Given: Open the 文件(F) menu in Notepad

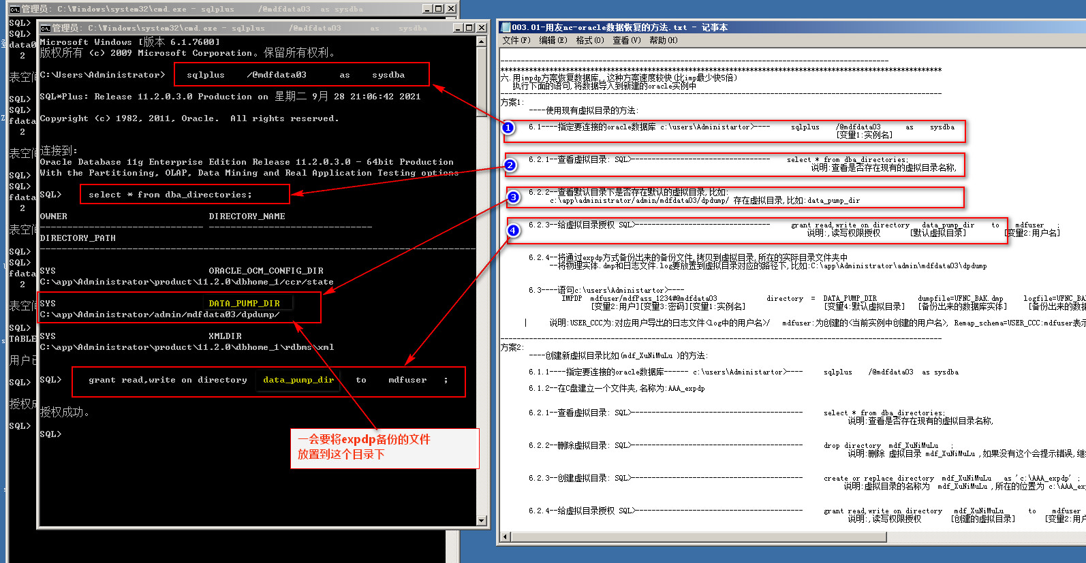Looking at the screenshot, I should [516, 40].
